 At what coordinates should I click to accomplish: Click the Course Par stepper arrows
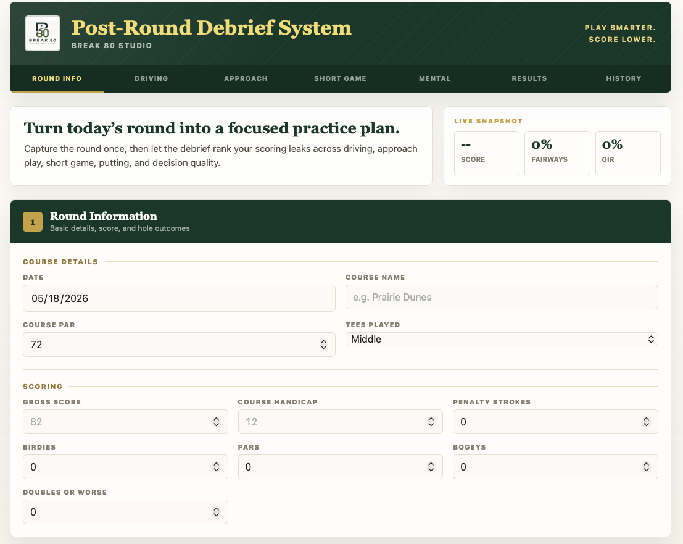(324, 345)
